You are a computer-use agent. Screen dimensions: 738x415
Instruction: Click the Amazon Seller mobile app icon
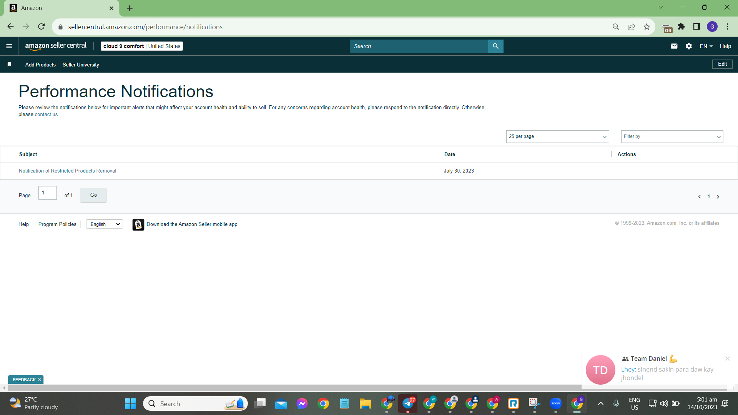[x=138, y=224]
